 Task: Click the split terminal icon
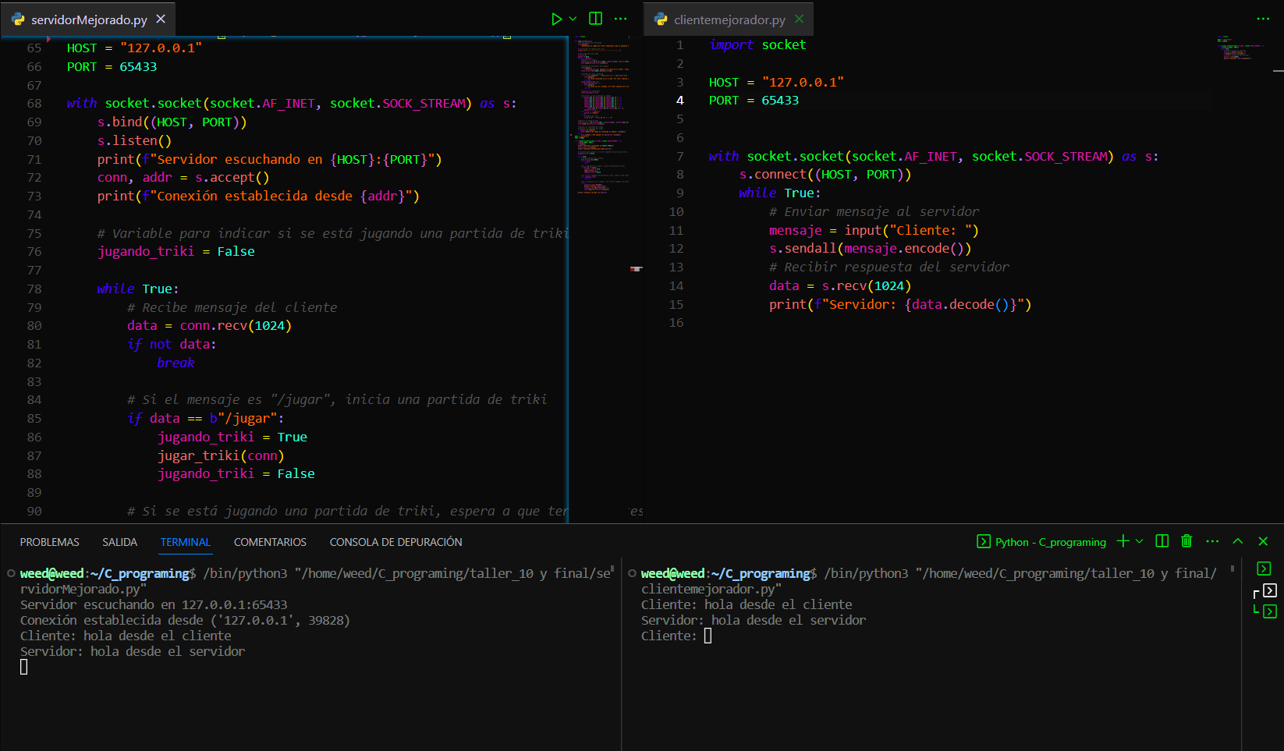(x=1162, y=540)
